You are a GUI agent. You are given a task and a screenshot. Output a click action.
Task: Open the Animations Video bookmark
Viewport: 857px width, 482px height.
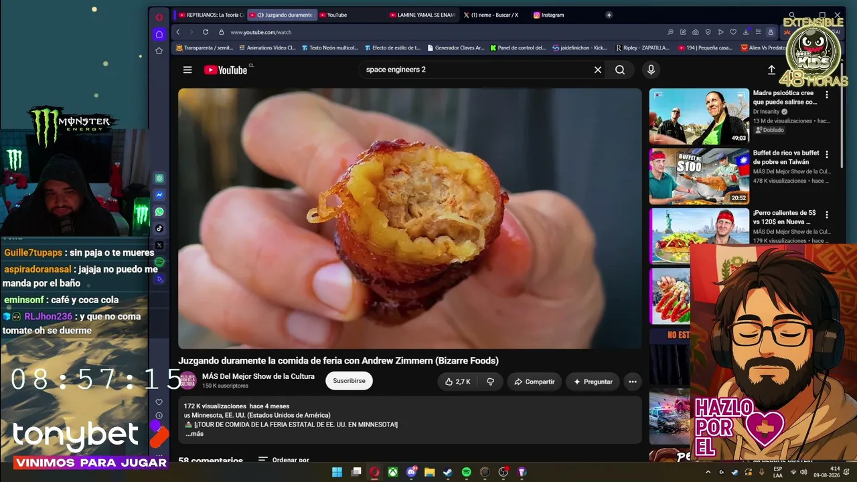point(266,48)
